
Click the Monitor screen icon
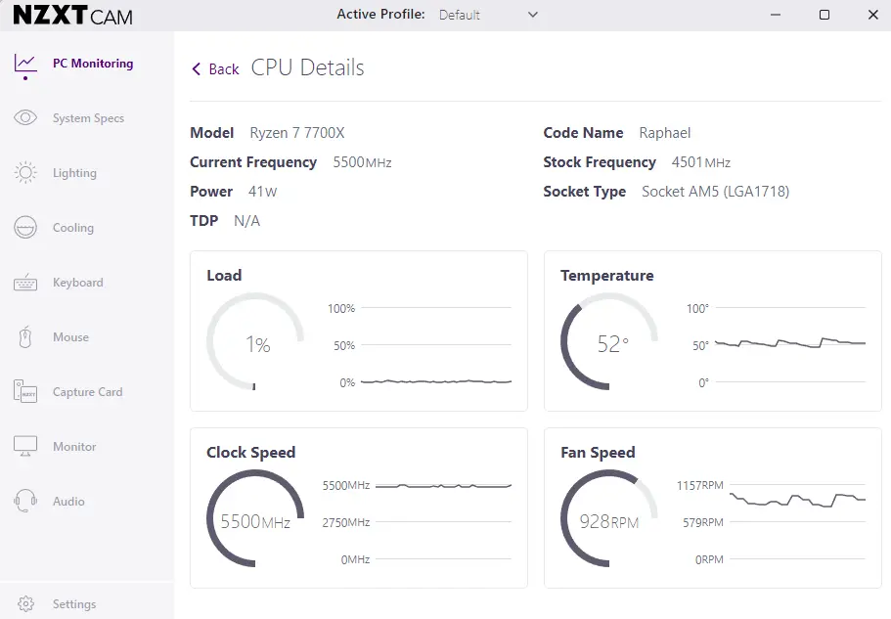[x=25, y=446]
